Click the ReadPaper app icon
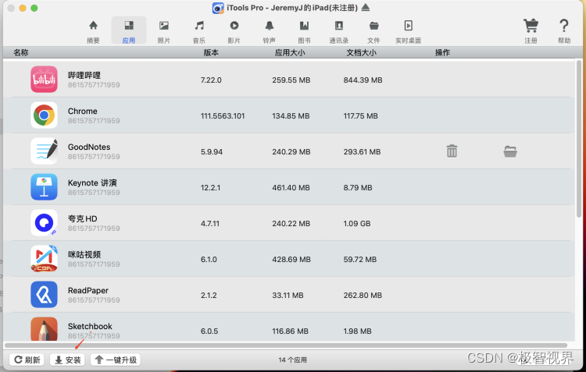Image resolution: width=586 pixels, height=372 pixels. coord(44,294)
